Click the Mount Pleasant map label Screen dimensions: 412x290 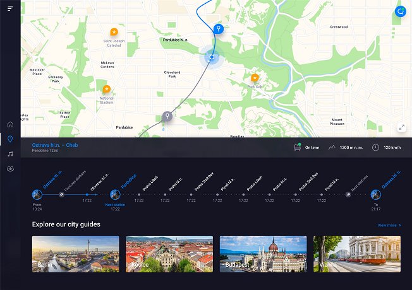(337, 122)
